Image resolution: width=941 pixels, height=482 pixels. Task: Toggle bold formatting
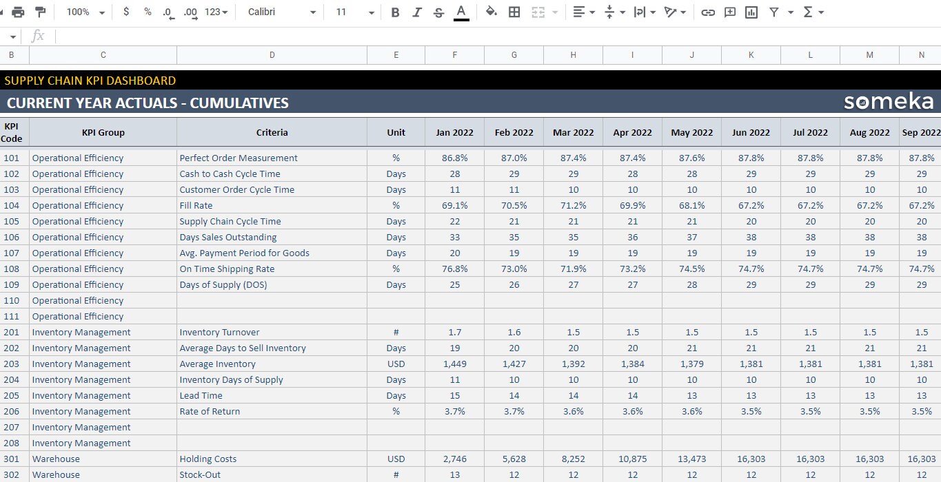(395, 12)
